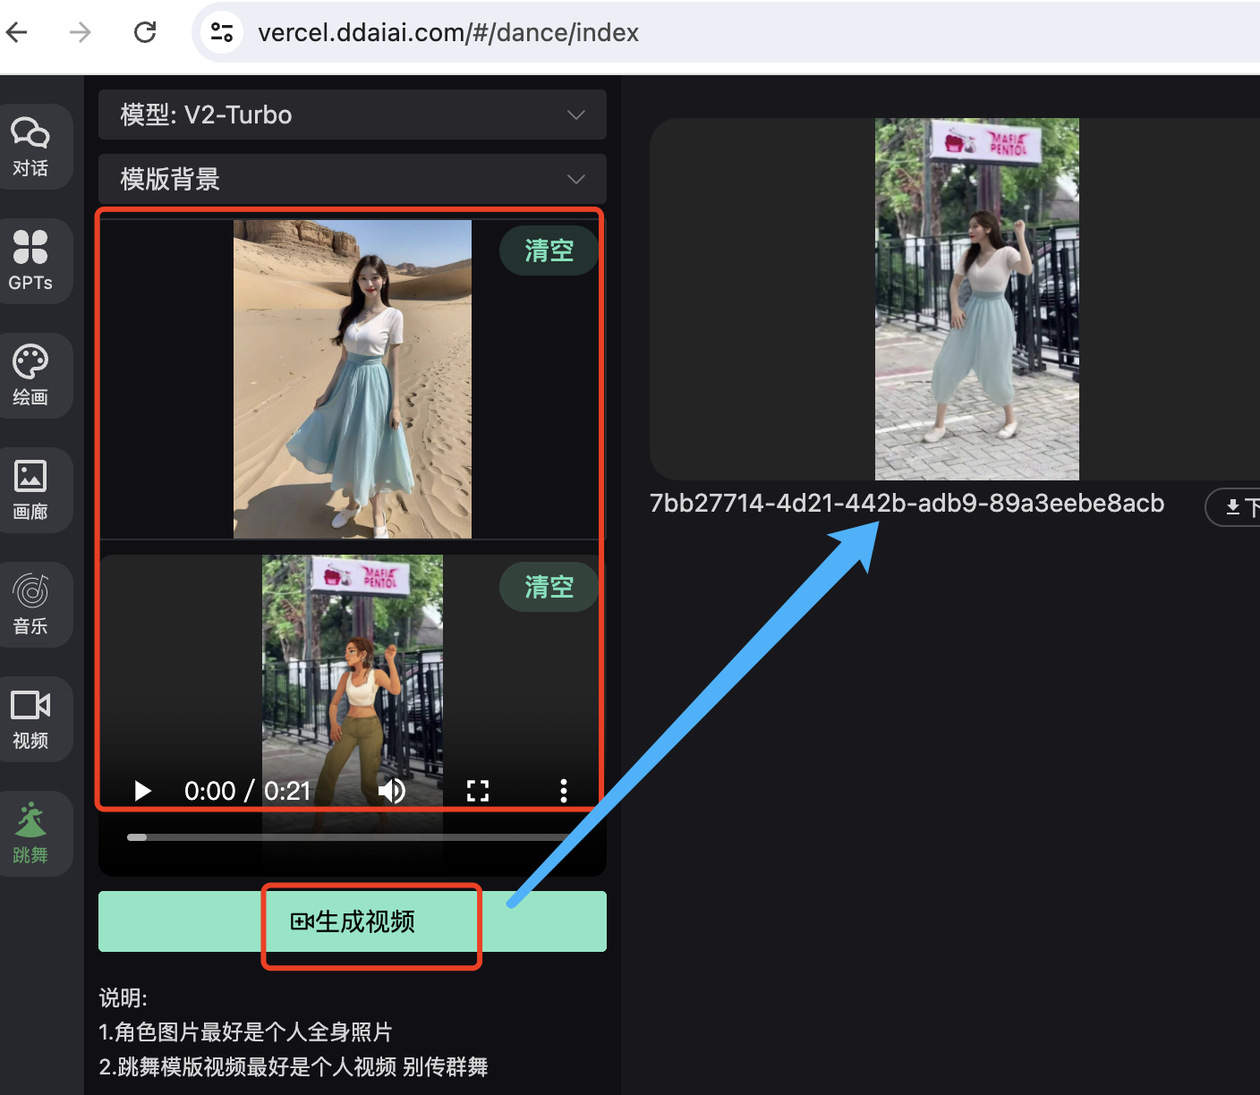Open the 画廊 gallery icon
The width and height of the screenshot is (1260, 1095).
30,489
